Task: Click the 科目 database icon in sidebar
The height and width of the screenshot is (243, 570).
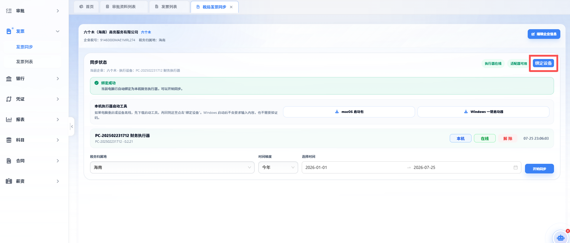Action: (x=9, y=140)
